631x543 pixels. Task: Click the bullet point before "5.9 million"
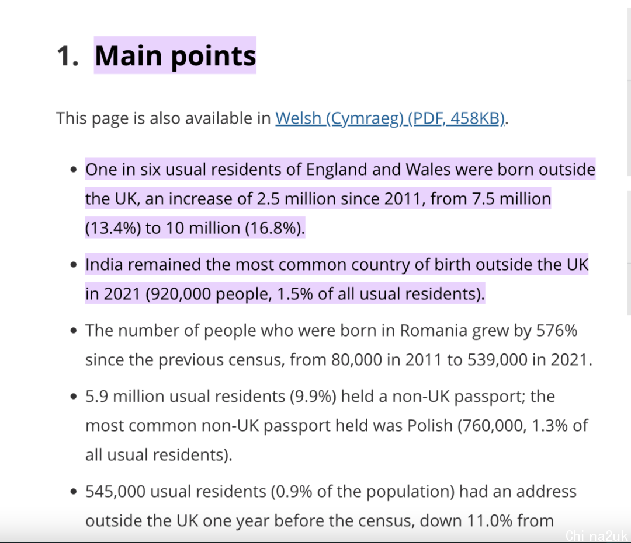73,397
